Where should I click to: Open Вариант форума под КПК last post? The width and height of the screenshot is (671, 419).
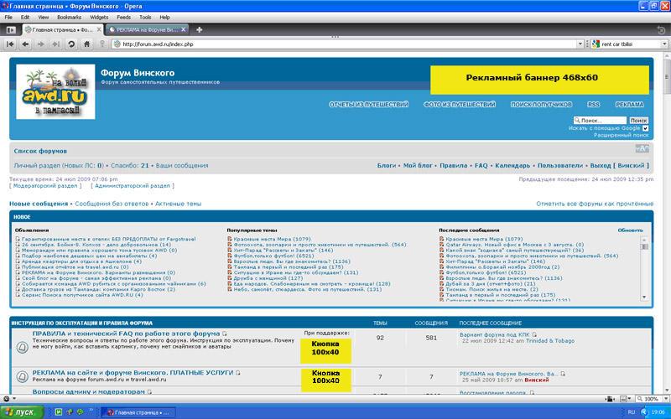pos(495,334)
